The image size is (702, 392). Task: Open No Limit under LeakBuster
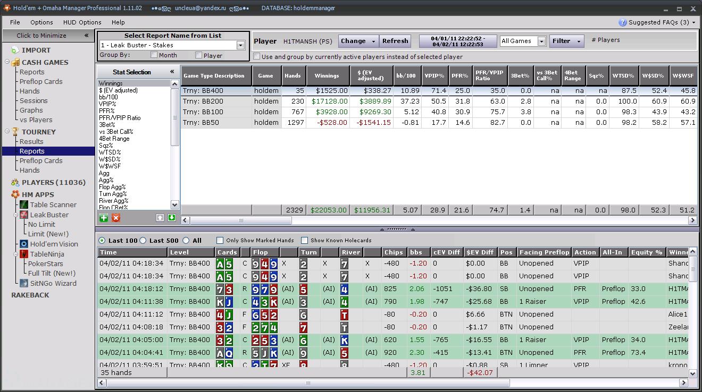41,224
